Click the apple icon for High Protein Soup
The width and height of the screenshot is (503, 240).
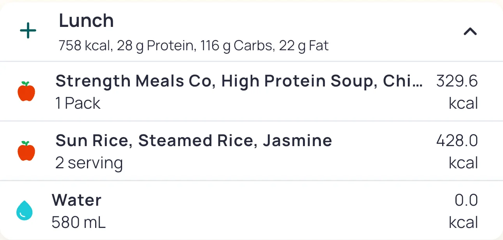[27, 92]
